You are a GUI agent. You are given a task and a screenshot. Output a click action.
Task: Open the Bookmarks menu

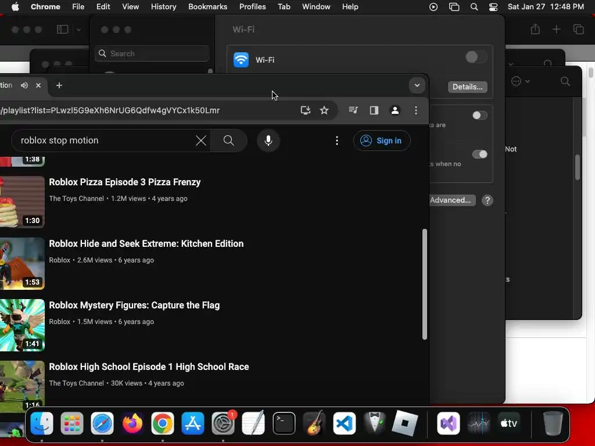207,7
